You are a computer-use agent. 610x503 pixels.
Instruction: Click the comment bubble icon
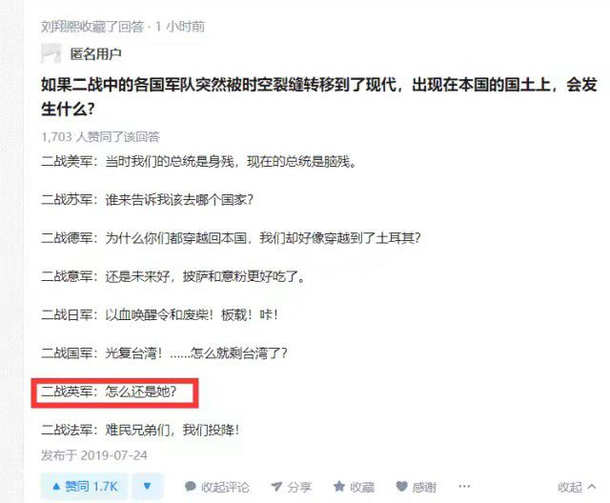click(x=191, y=487)
